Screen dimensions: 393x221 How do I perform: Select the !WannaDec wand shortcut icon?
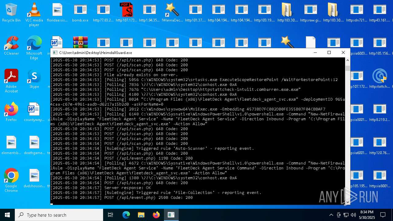172,13
